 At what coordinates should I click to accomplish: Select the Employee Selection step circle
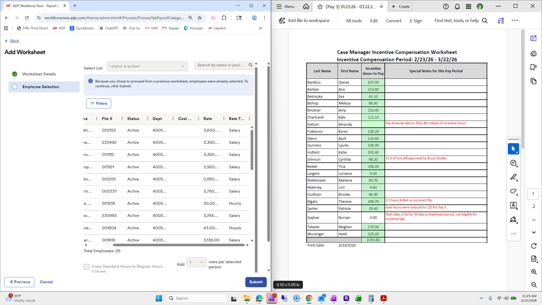pyautogui.click(x=15, y=87)
